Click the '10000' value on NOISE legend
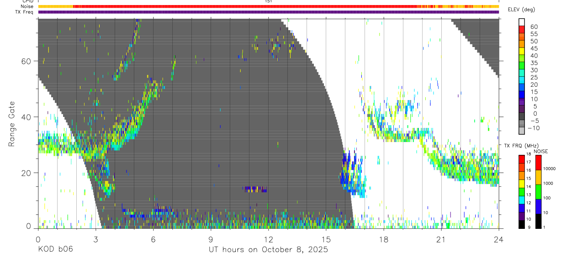The image size is (561, 259). coord(550,168)
